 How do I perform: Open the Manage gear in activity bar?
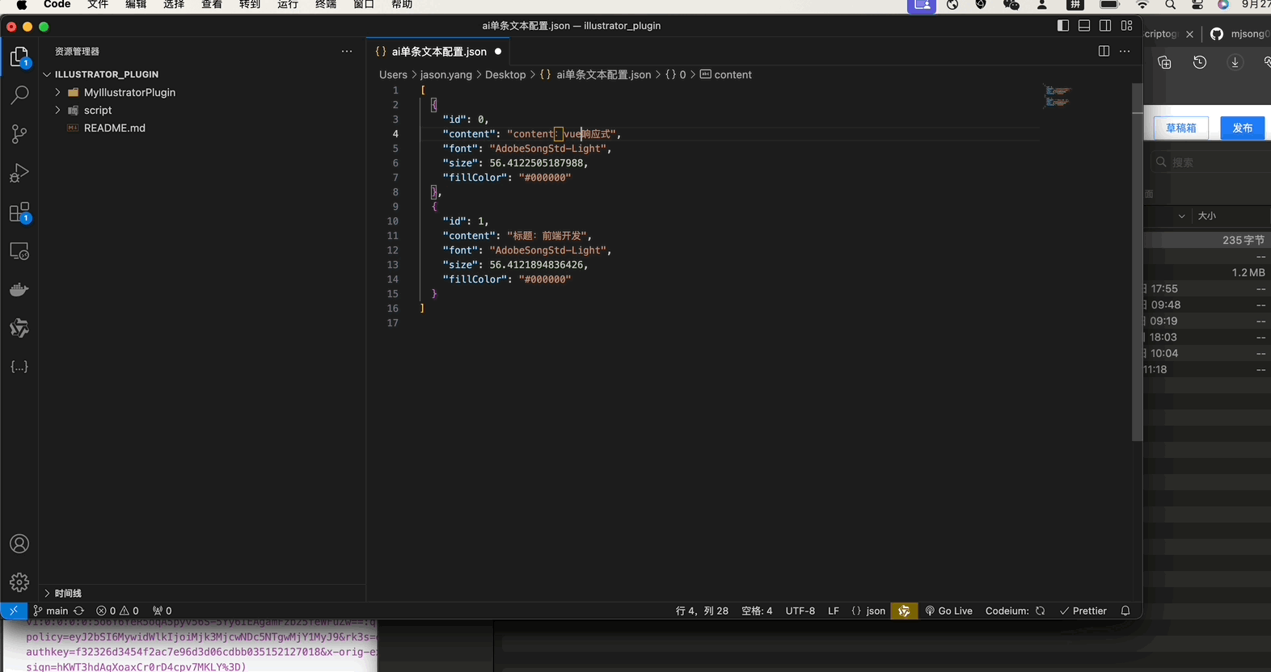[x=19, y=582]
